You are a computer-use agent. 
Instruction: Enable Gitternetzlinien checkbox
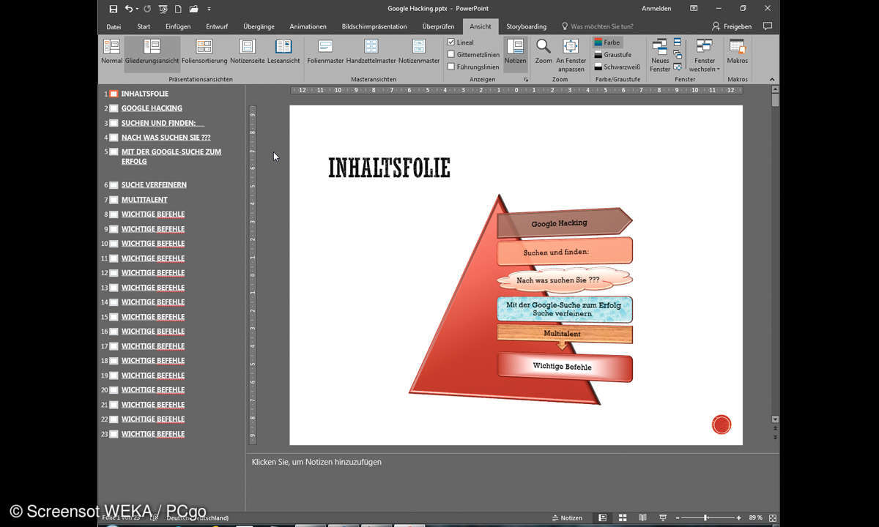[x=451, y=54]
